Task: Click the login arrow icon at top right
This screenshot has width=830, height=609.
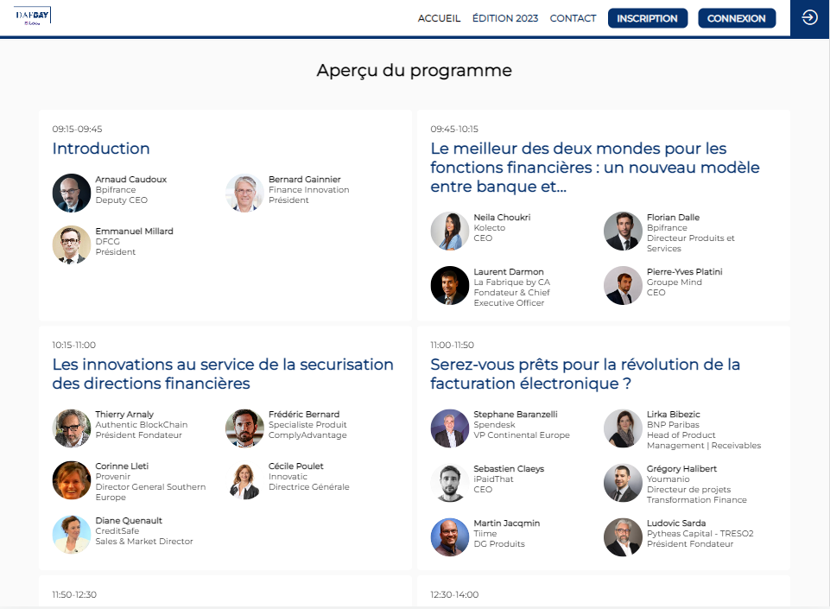Action: [809, 18]
